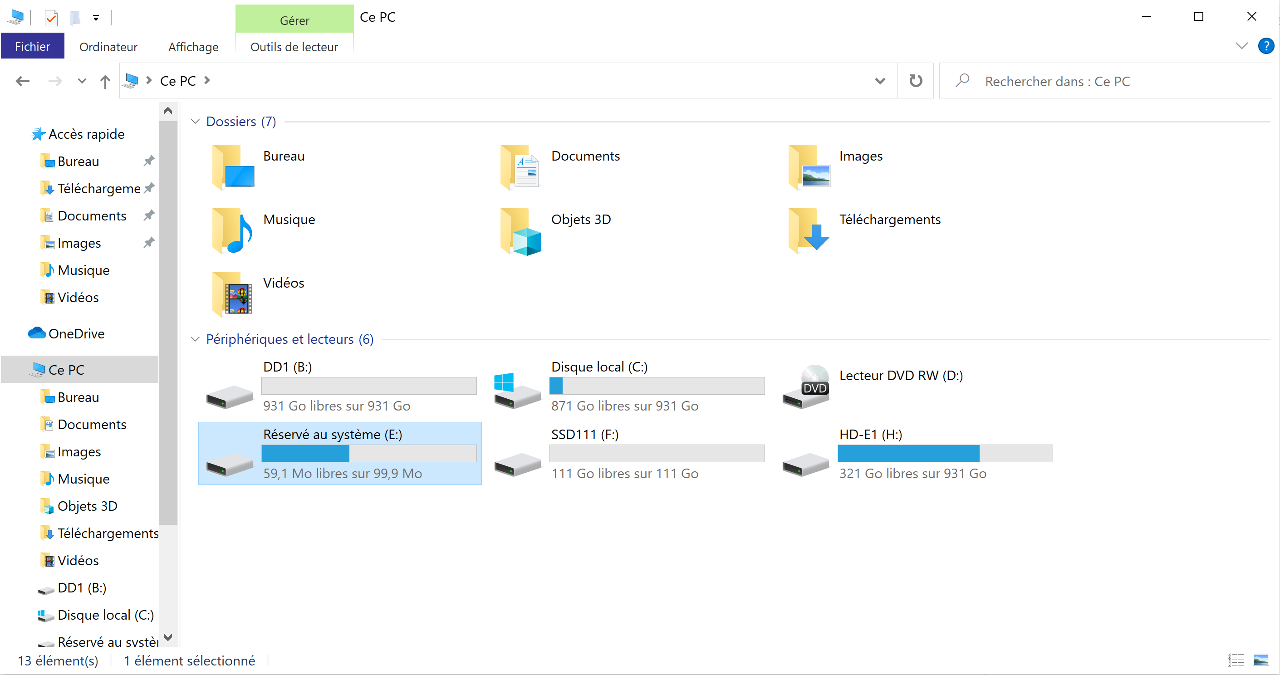Click the help question mark icon
The height and width of the screenshot is (675, 1280).
point(1265,46)
